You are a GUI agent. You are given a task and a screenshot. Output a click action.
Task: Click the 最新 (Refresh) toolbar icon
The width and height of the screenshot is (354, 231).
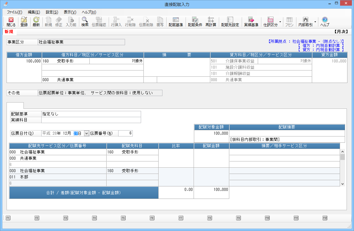point(36,22)
